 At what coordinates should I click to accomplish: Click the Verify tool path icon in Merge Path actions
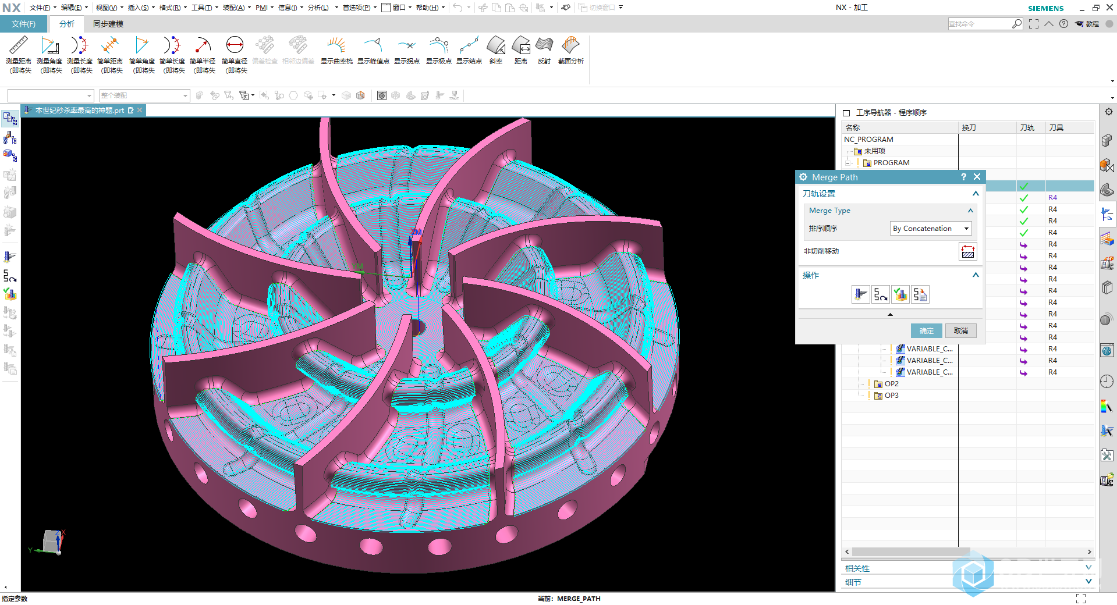[x=900, y=294]
